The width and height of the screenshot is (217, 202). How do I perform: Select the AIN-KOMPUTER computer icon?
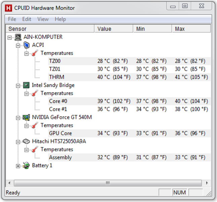click(18, 37)
